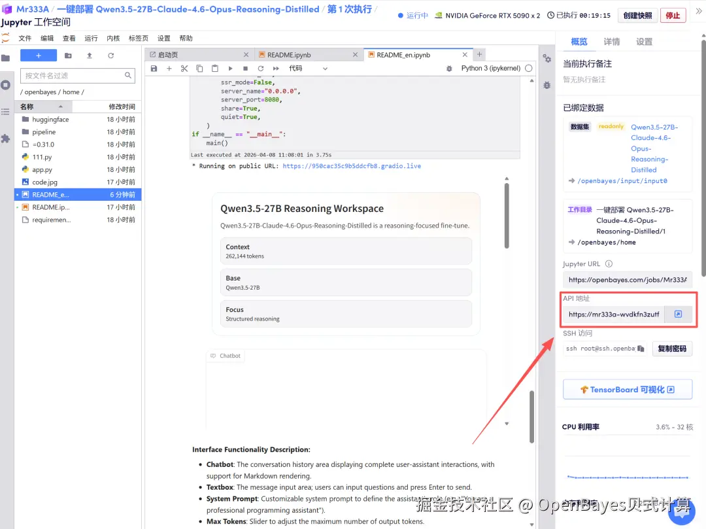Open the gradio.live public URL link
The image size is (706, 529).
(x=352, y=166)
